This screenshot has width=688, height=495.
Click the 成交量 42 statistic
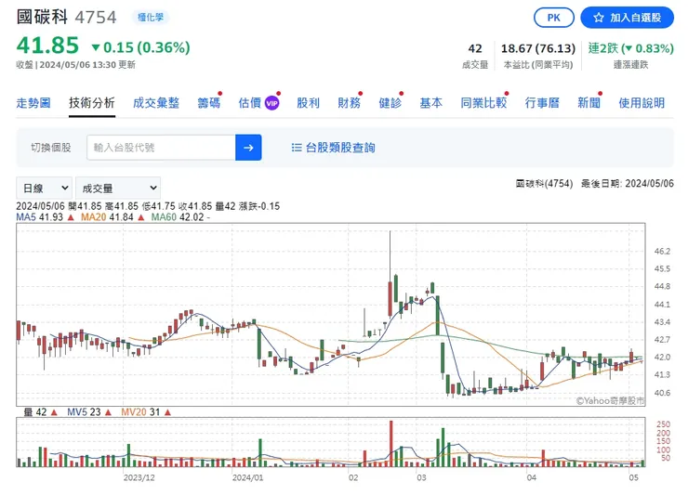[475, 56]
